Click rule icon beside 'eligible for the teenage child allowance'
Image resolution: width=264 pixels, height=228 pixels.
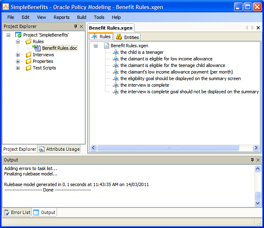tap(116, 65)
